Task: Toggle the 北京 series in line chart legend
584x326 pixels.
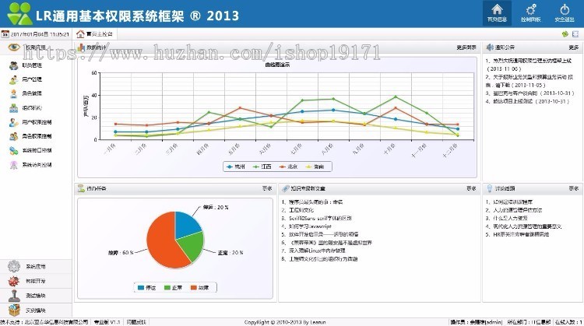Action: [x=288, y=167]
